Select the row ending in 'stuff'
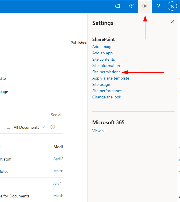 pyautogui.click(x=31, y=159)
